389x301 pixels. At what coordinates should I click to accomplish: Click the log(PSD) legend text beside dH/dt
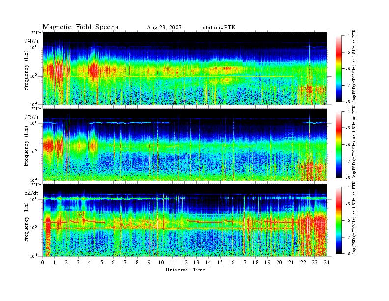[x=355, y=65]
